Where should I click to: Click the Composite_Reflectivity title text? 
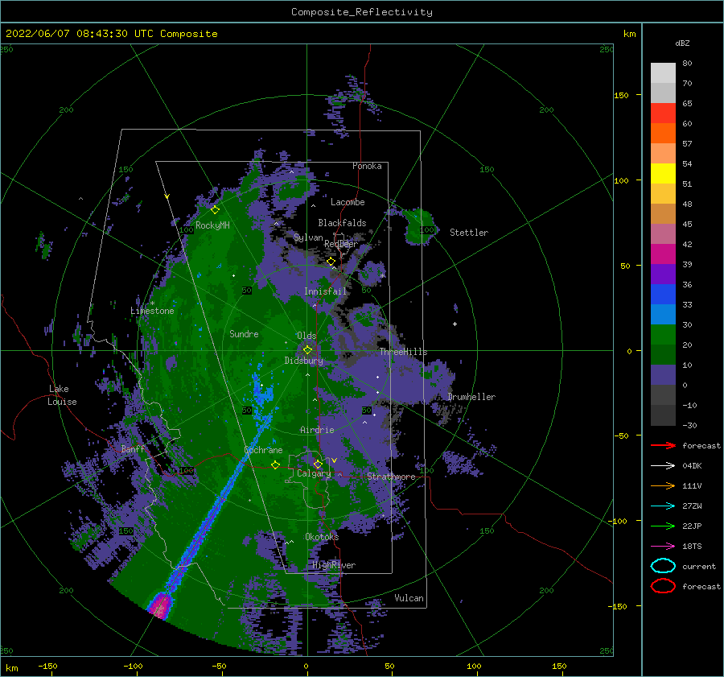tap(361, 12)
